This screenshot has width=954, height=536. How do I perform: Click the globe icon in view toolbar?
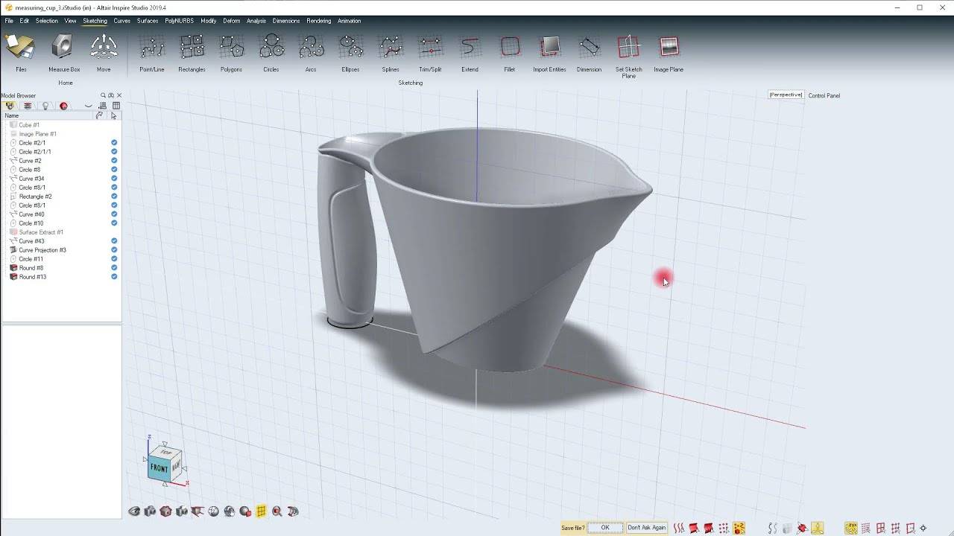pos(214,511)
